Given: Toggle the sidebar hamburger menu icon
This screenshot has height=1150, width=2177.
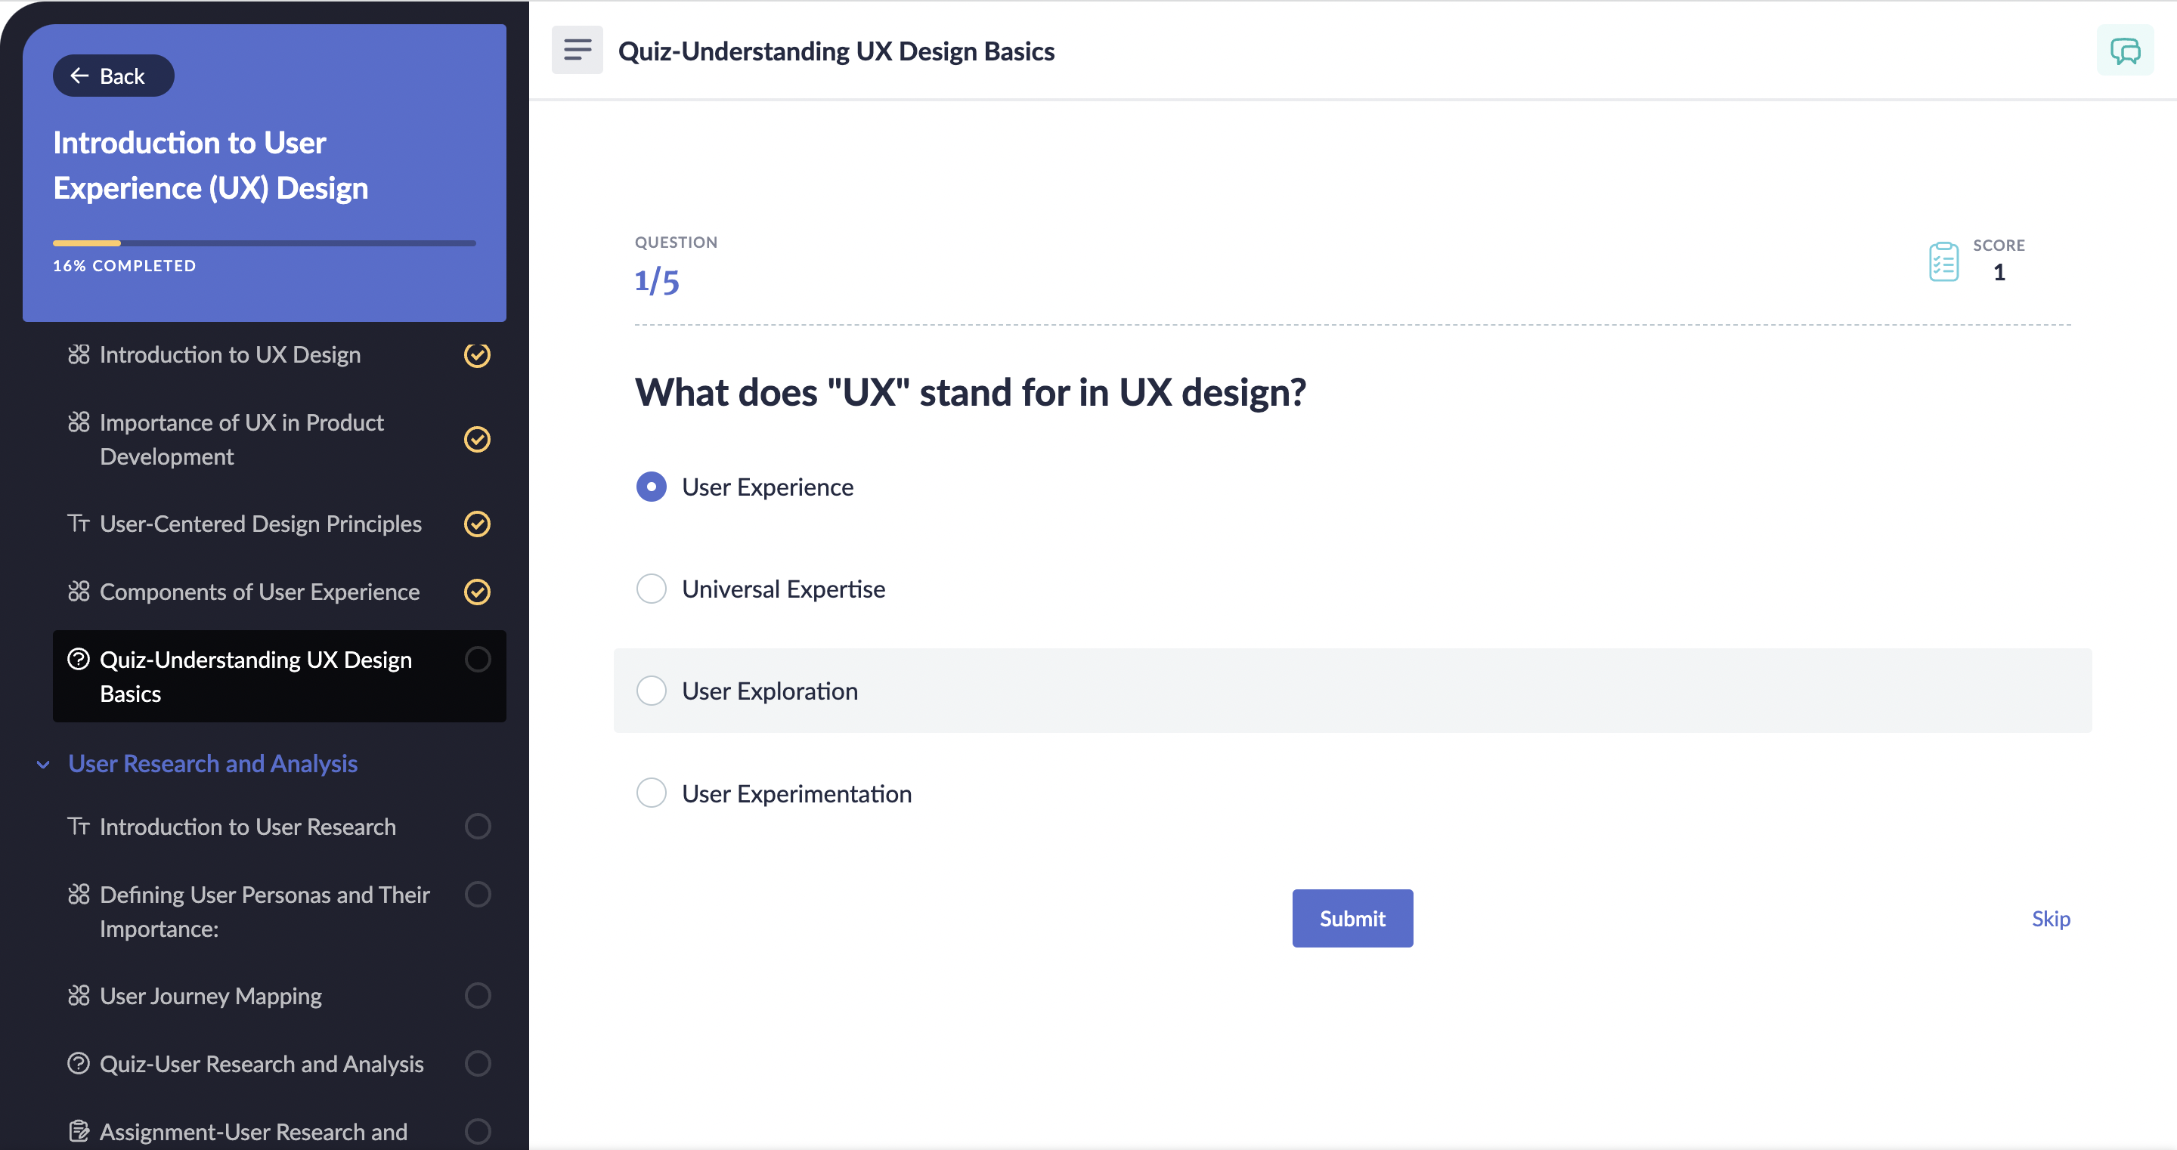Looking at the screenshot, I should pos(578,50).
